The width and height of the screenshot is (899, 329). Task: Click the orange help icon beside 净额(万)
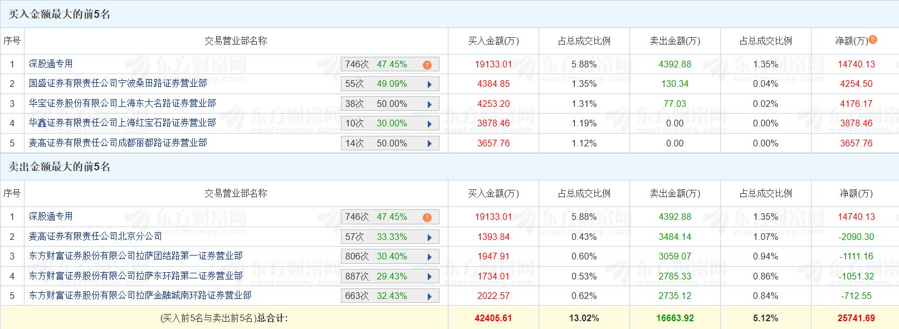tap(873, 40)
